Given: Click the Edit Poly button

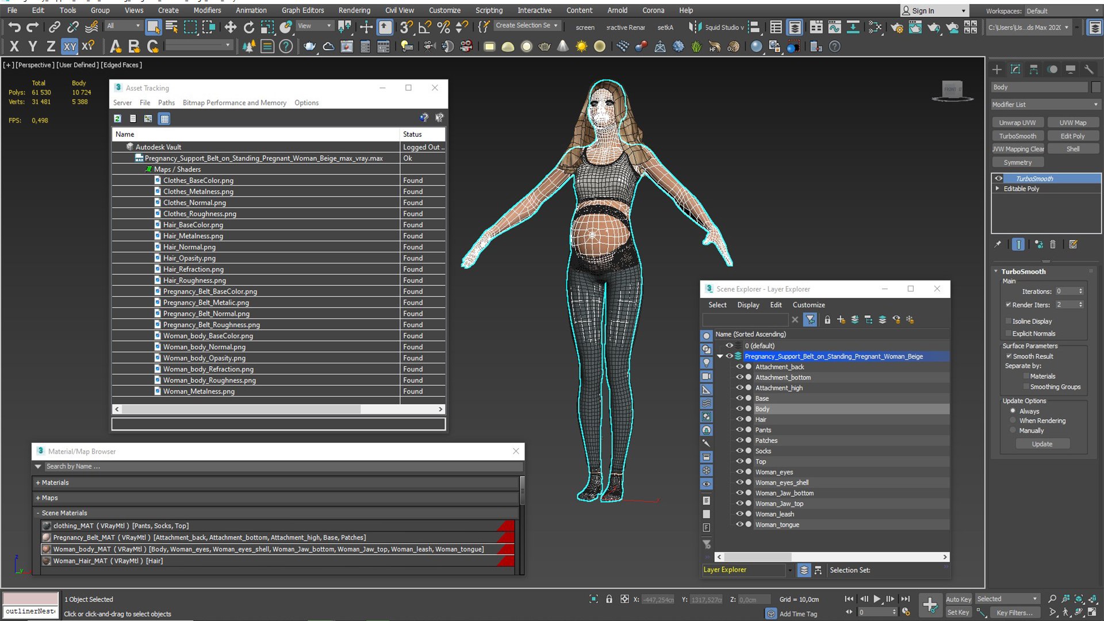Looking at the screenshot, I should (1072, 136).
